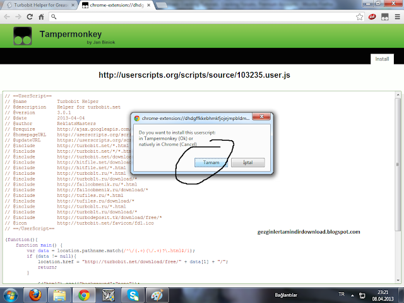Click the Bağlantılar toolbar in the taskbar

[x=286, y=295]
